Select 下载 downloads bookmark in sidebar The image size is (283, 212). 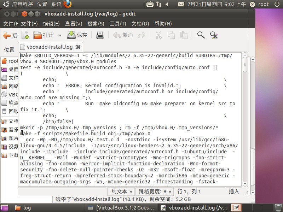(x=10, y=155)
